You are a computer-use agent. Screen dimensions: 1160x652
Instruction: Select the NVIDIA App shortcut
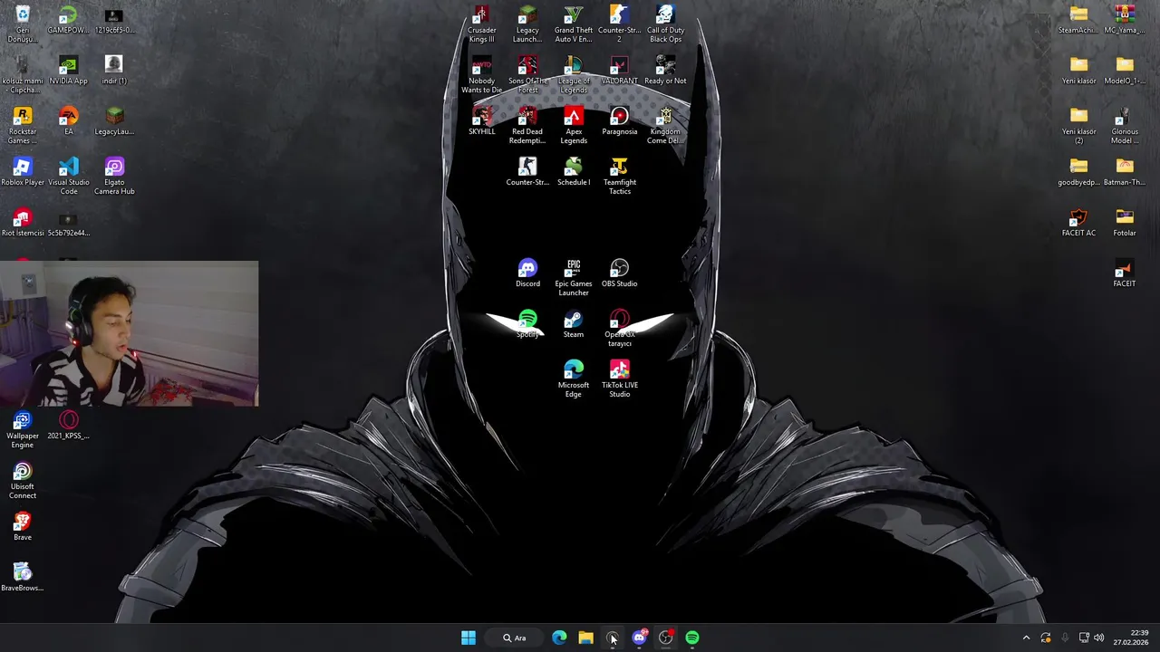[x=68, y=71]
